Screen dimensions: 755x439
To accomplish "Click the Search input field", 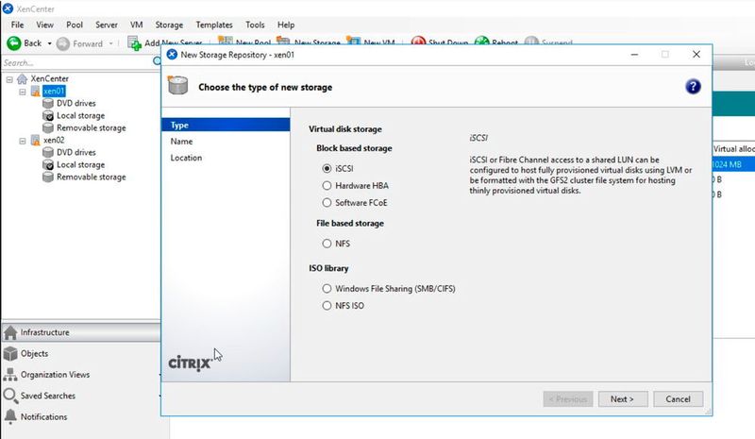I will [77, 62].
